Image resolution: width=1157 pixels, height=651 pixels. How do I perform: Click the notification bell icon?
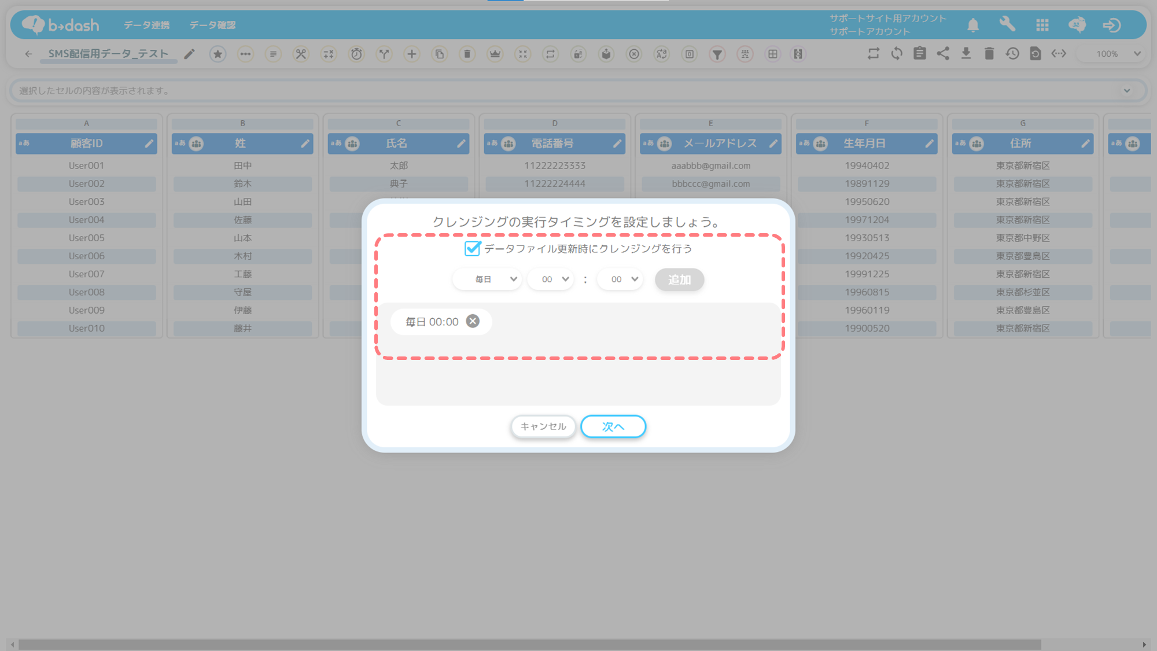point(973,25)
